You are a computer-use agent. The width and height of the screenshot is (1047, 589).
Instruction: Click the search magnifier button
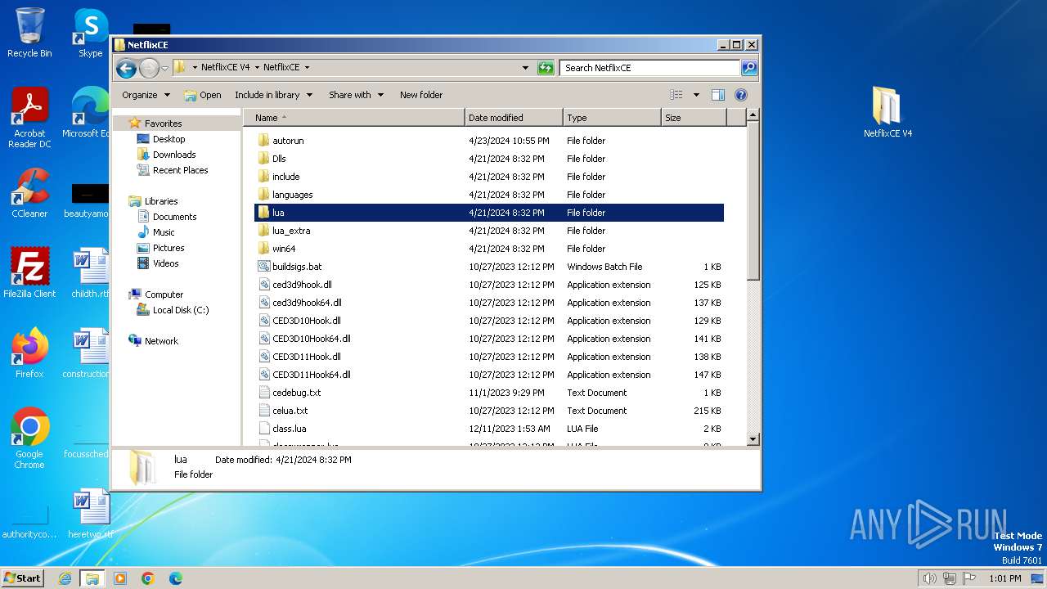click(x=748, y=68)
